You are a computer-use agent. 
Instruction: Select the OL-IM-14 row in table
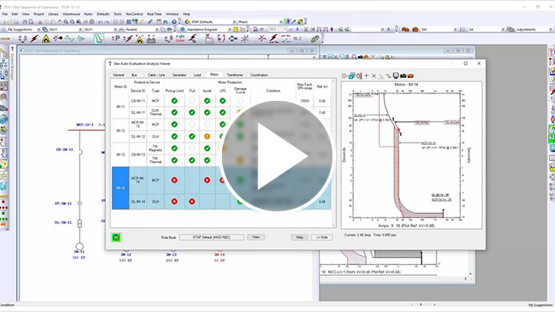click(221, 202)
